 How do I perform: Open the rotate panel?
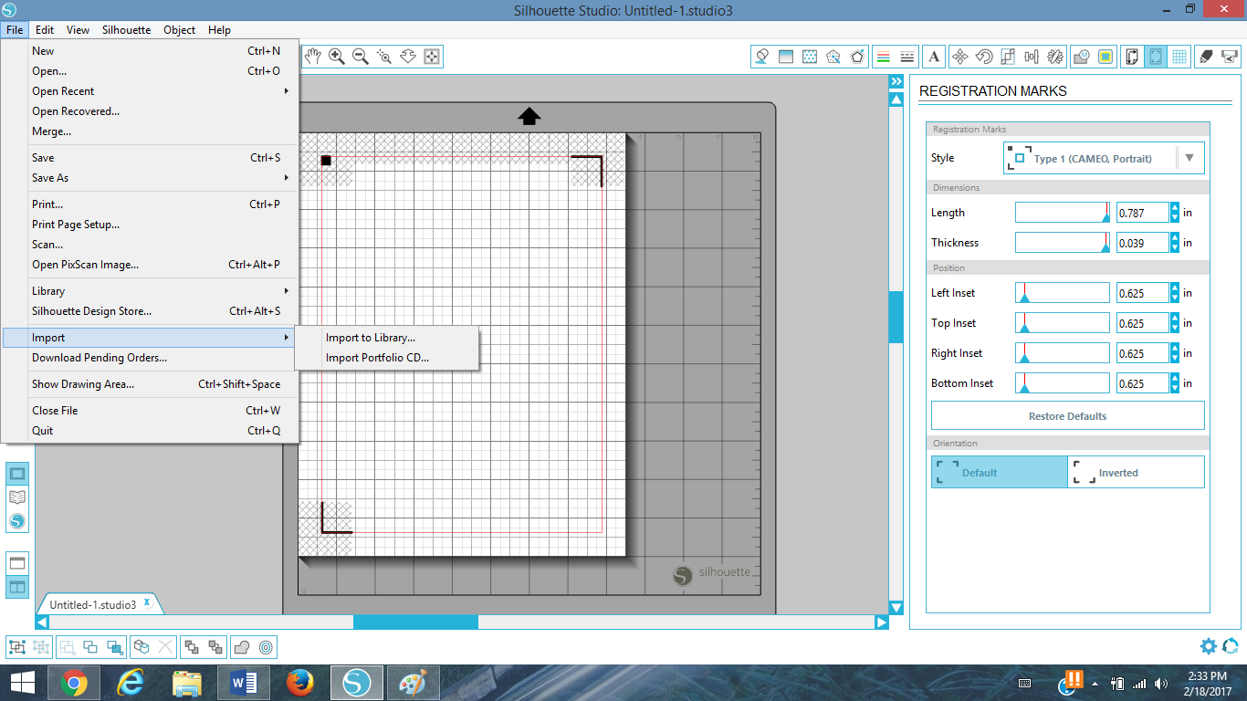click(x=984, y=57)
